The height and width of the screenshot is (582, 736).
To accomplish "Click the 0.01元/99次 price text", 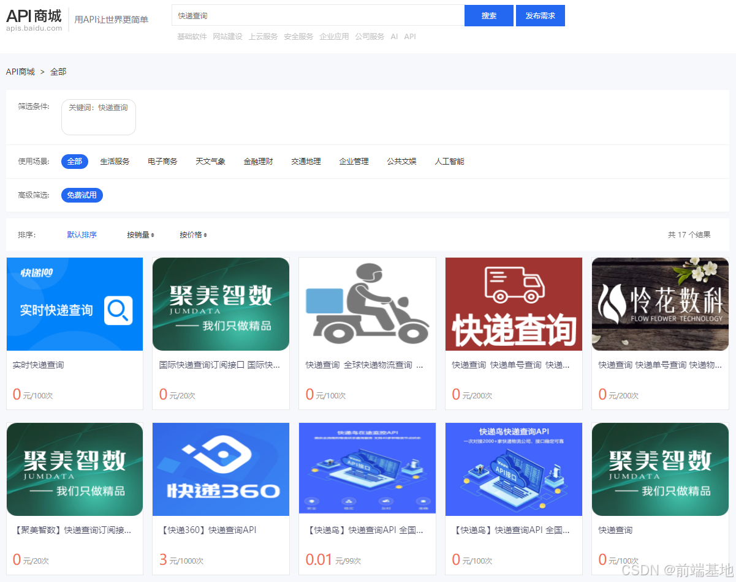I will 333,560.
